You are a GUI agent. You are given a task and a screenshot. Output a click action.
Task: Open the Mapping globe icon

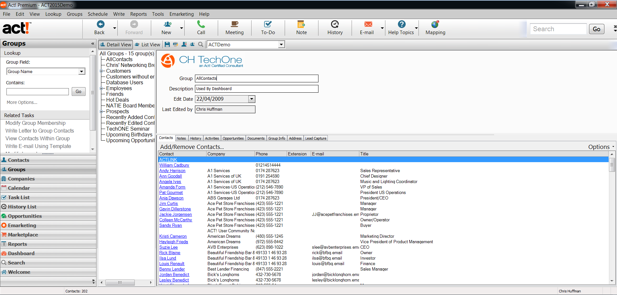(x=435, y=24)
